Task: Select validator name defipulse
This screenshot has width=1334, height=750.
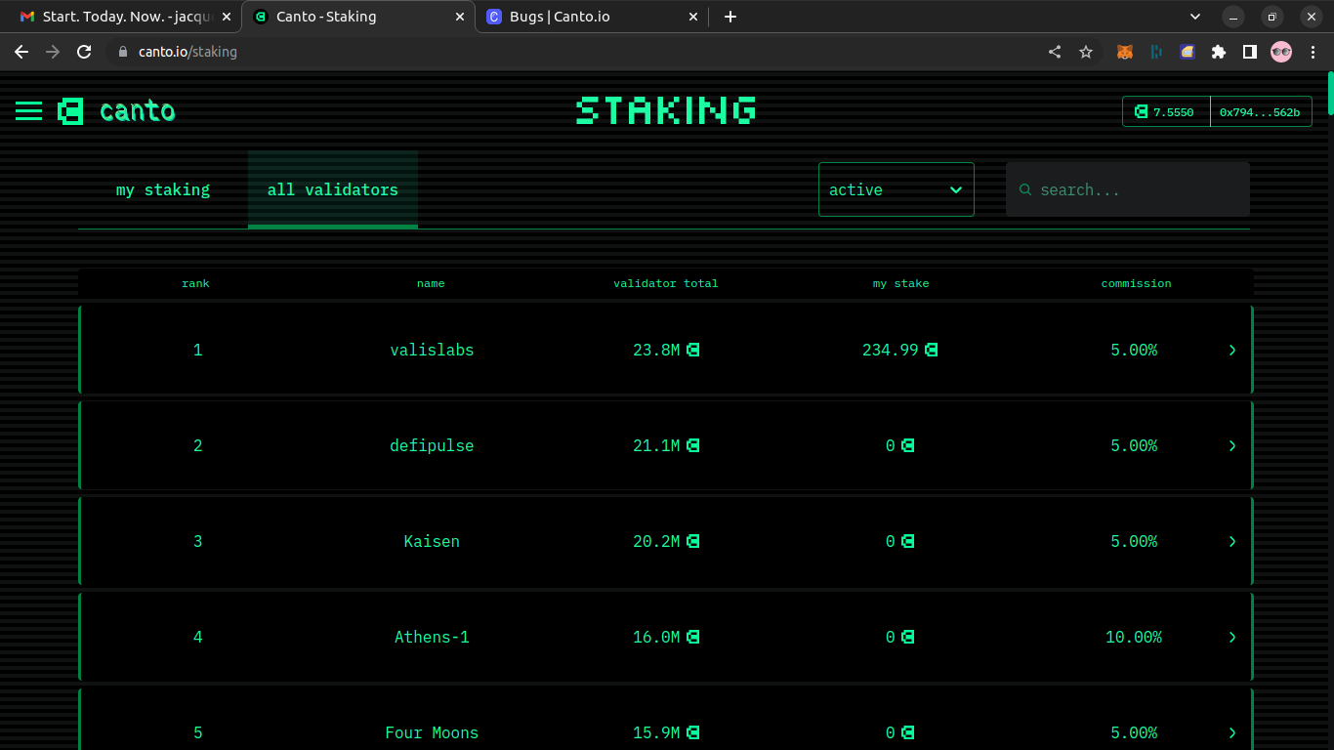Action: [x=432, y=445]
